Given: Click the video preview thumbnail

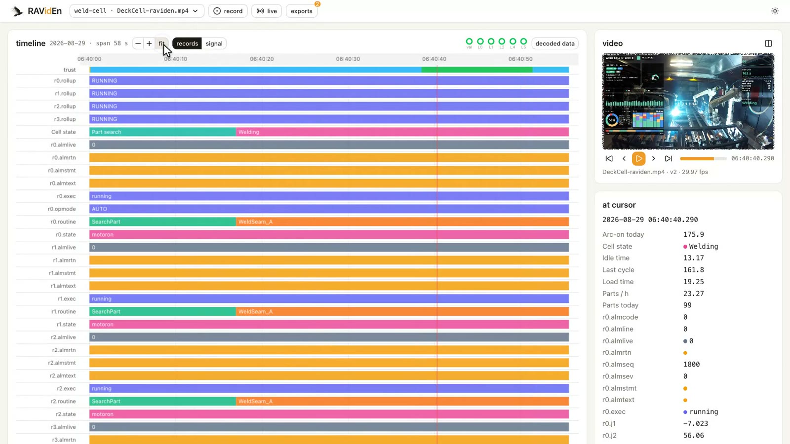Looking at the screenshot, I should coord(688,102).
